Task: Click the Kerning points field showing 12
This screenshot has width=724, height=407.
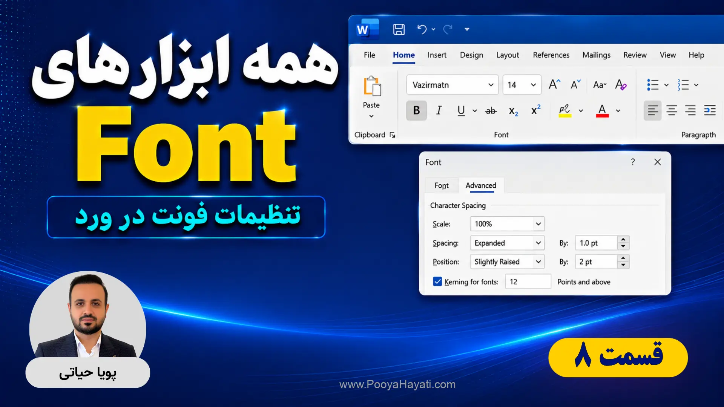Action: (528, 282)
